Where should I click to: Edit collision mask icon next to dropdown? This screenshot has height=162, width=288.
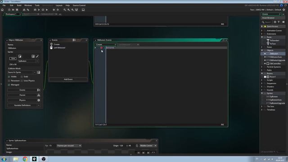pos(39,72)
